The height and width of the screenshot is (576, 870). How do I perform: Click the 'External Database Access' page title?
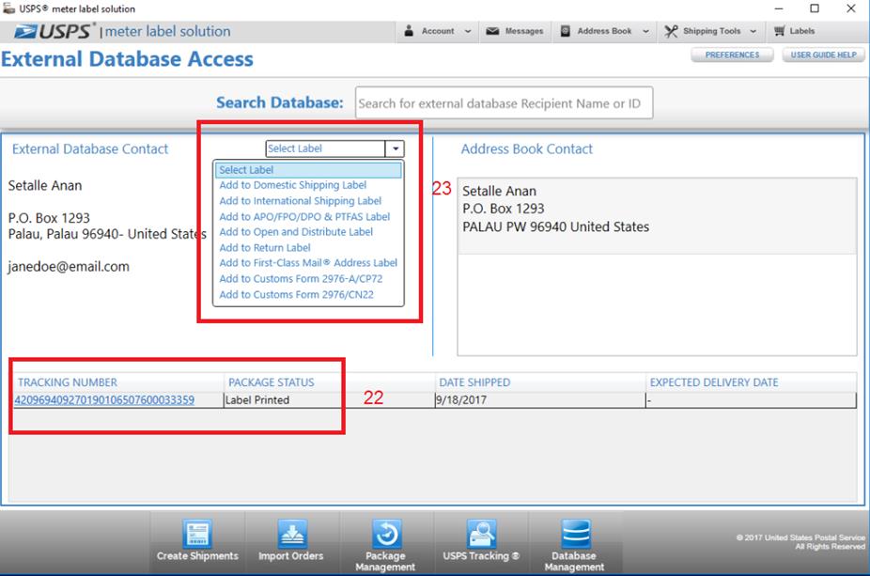pyautogui.click(x=127, y=59)
